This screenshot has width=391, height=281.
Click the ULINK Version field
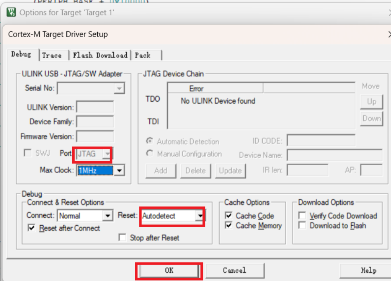[x=95, y=107]
